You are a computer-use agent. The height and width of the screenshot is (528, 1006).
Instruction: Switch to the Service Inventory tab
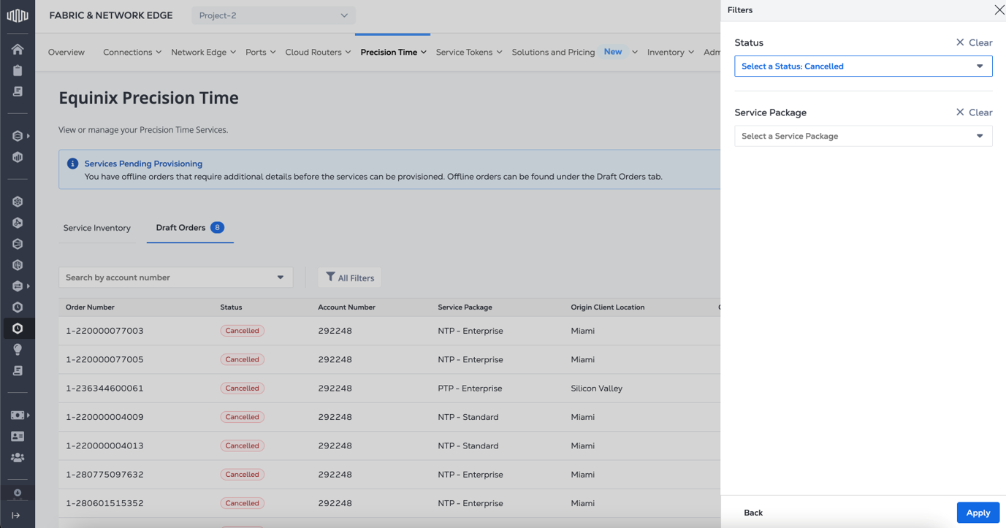[x=97, y=228]
